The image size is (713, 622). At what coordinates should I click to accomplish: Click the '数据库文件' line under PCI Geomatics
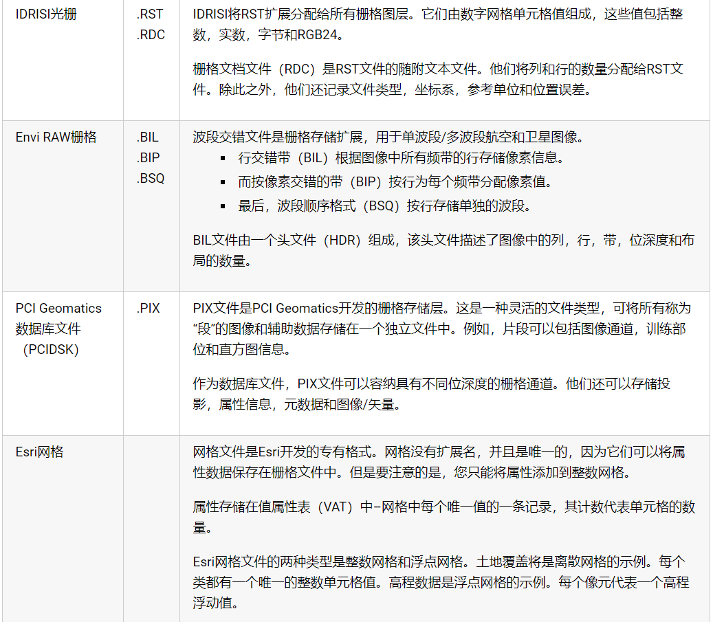pos(48,329)
